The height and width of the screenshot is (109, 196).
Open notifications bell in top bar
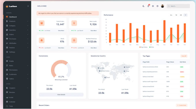[x=148, y=6]
